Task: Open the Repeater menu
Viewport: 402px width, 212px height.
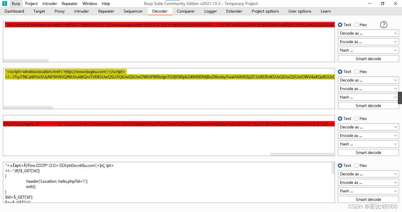Action: tap(70, 4)
